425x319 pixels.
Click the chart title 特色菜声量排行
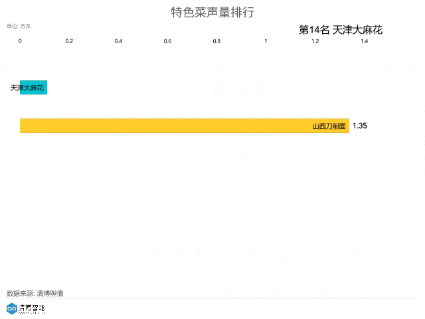pyautogui.click(x=212, y=12)
